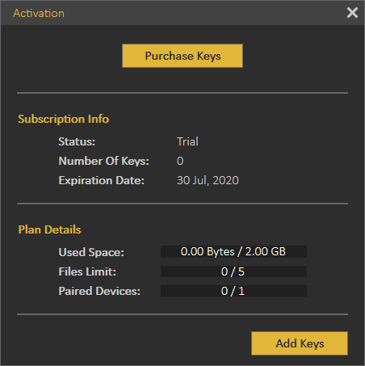The image size is (365, 366).
Task: Click the separator above Add Keys
Action: click(x=182, y=314)
